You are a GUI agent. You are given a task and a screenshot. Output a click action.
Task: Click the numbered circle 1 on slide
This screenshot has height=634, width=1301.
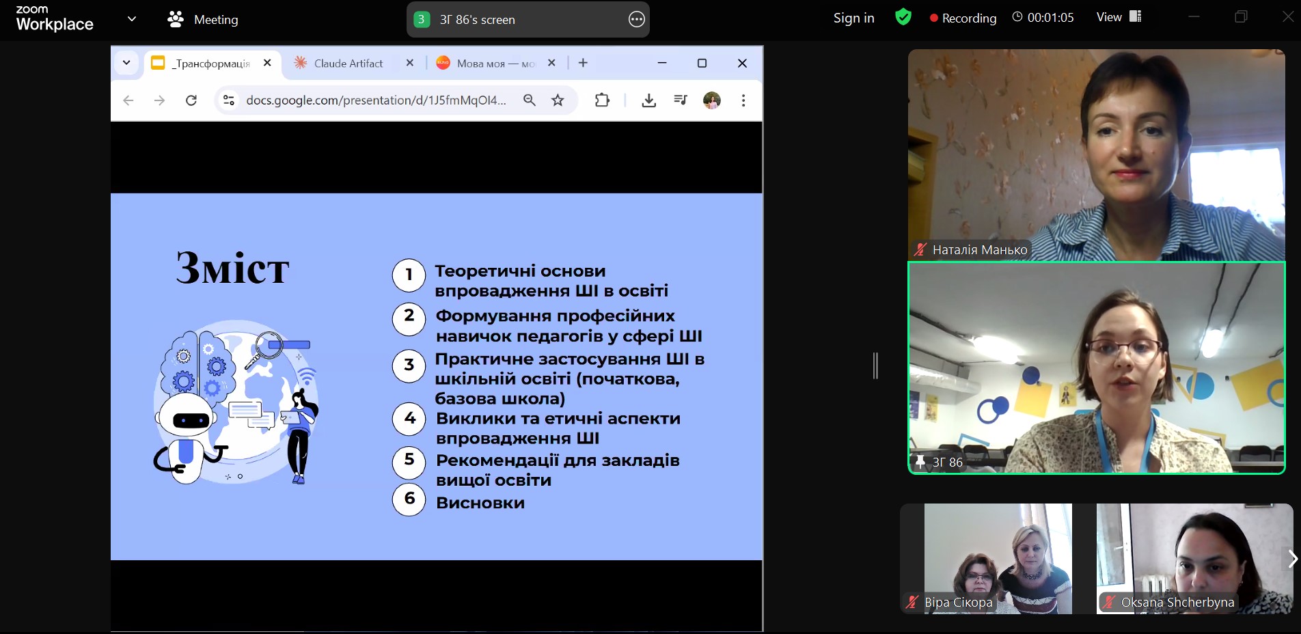[409, 275]
